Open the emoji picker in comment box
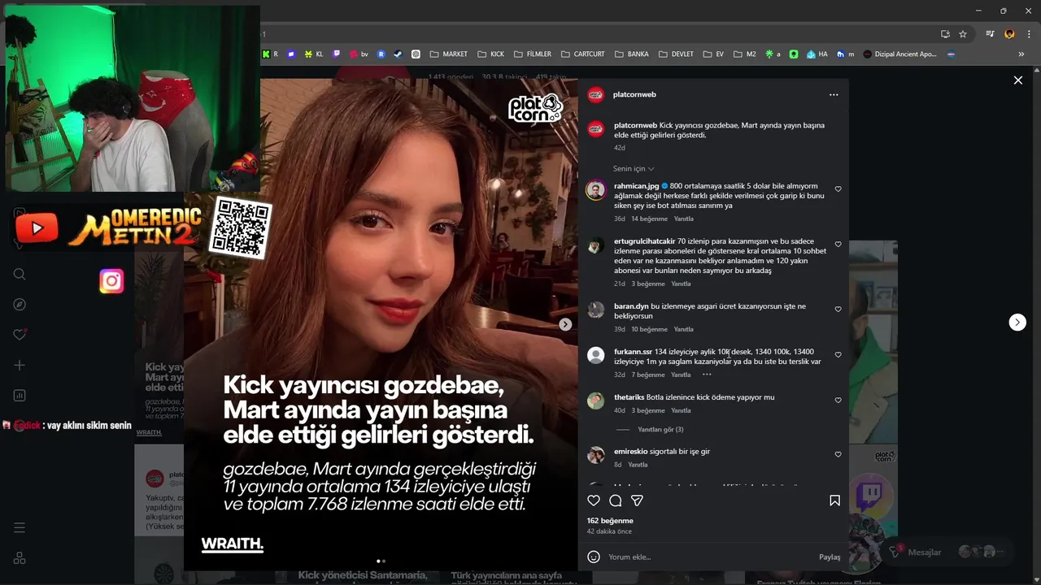Image resolution: width=1041 pixels, height=585 pixels. [594, 557]
